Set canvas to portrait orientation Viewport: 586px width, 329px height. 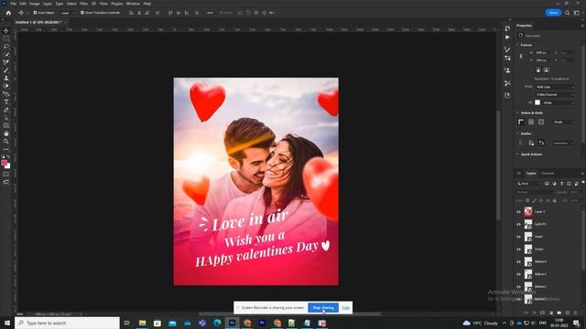pos(538,69)
